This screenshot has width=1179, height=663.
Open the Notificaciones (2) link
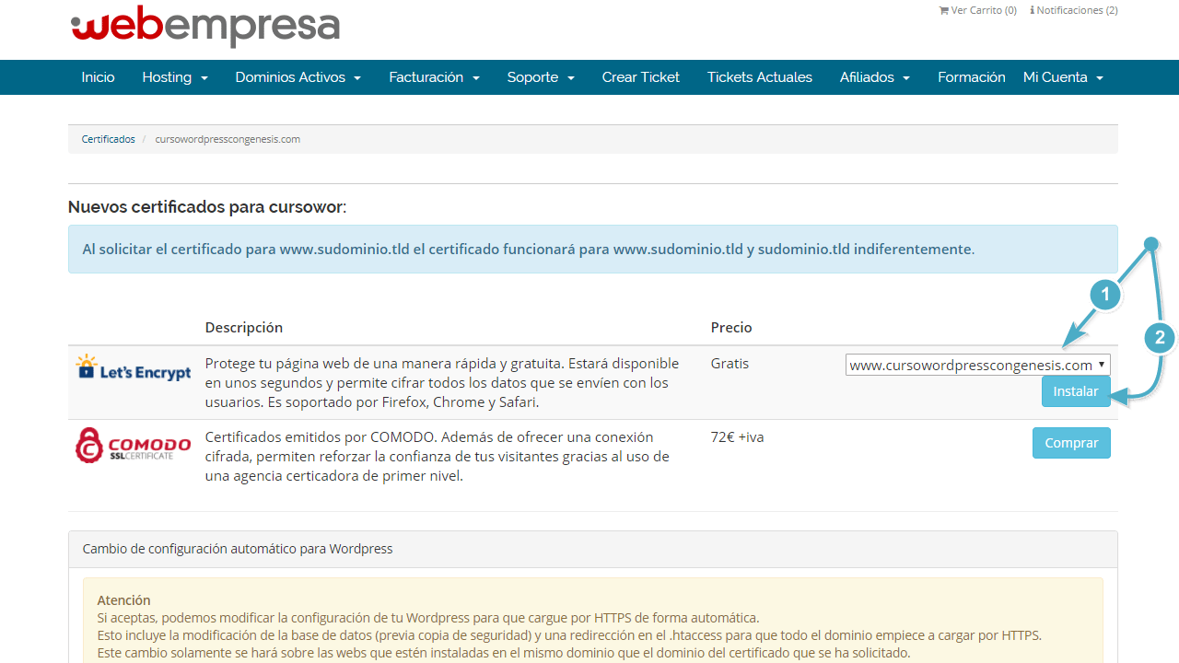pos(1074,10)
